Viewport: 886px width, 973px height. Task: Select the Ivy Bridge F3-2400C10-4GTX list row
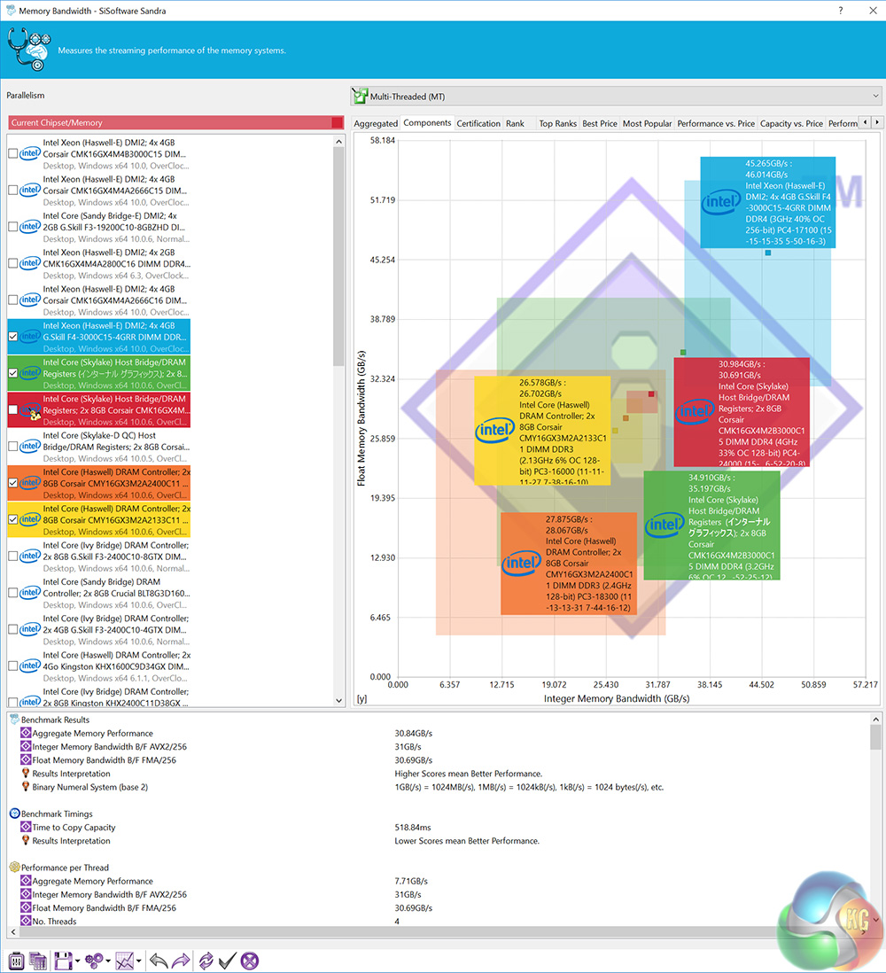[x=98, y=630]
